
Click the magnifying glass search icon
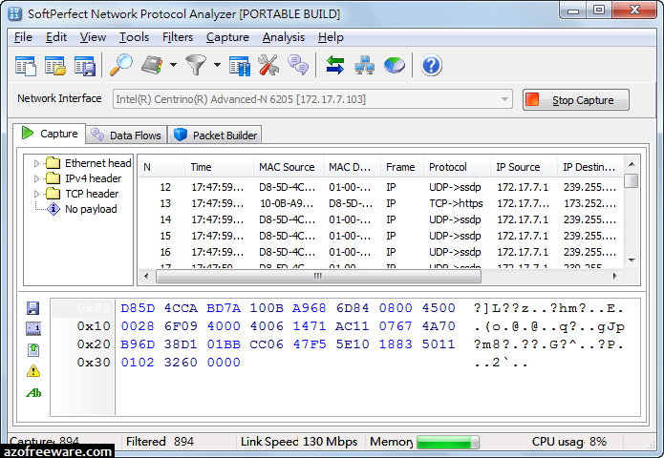point(121,65)
